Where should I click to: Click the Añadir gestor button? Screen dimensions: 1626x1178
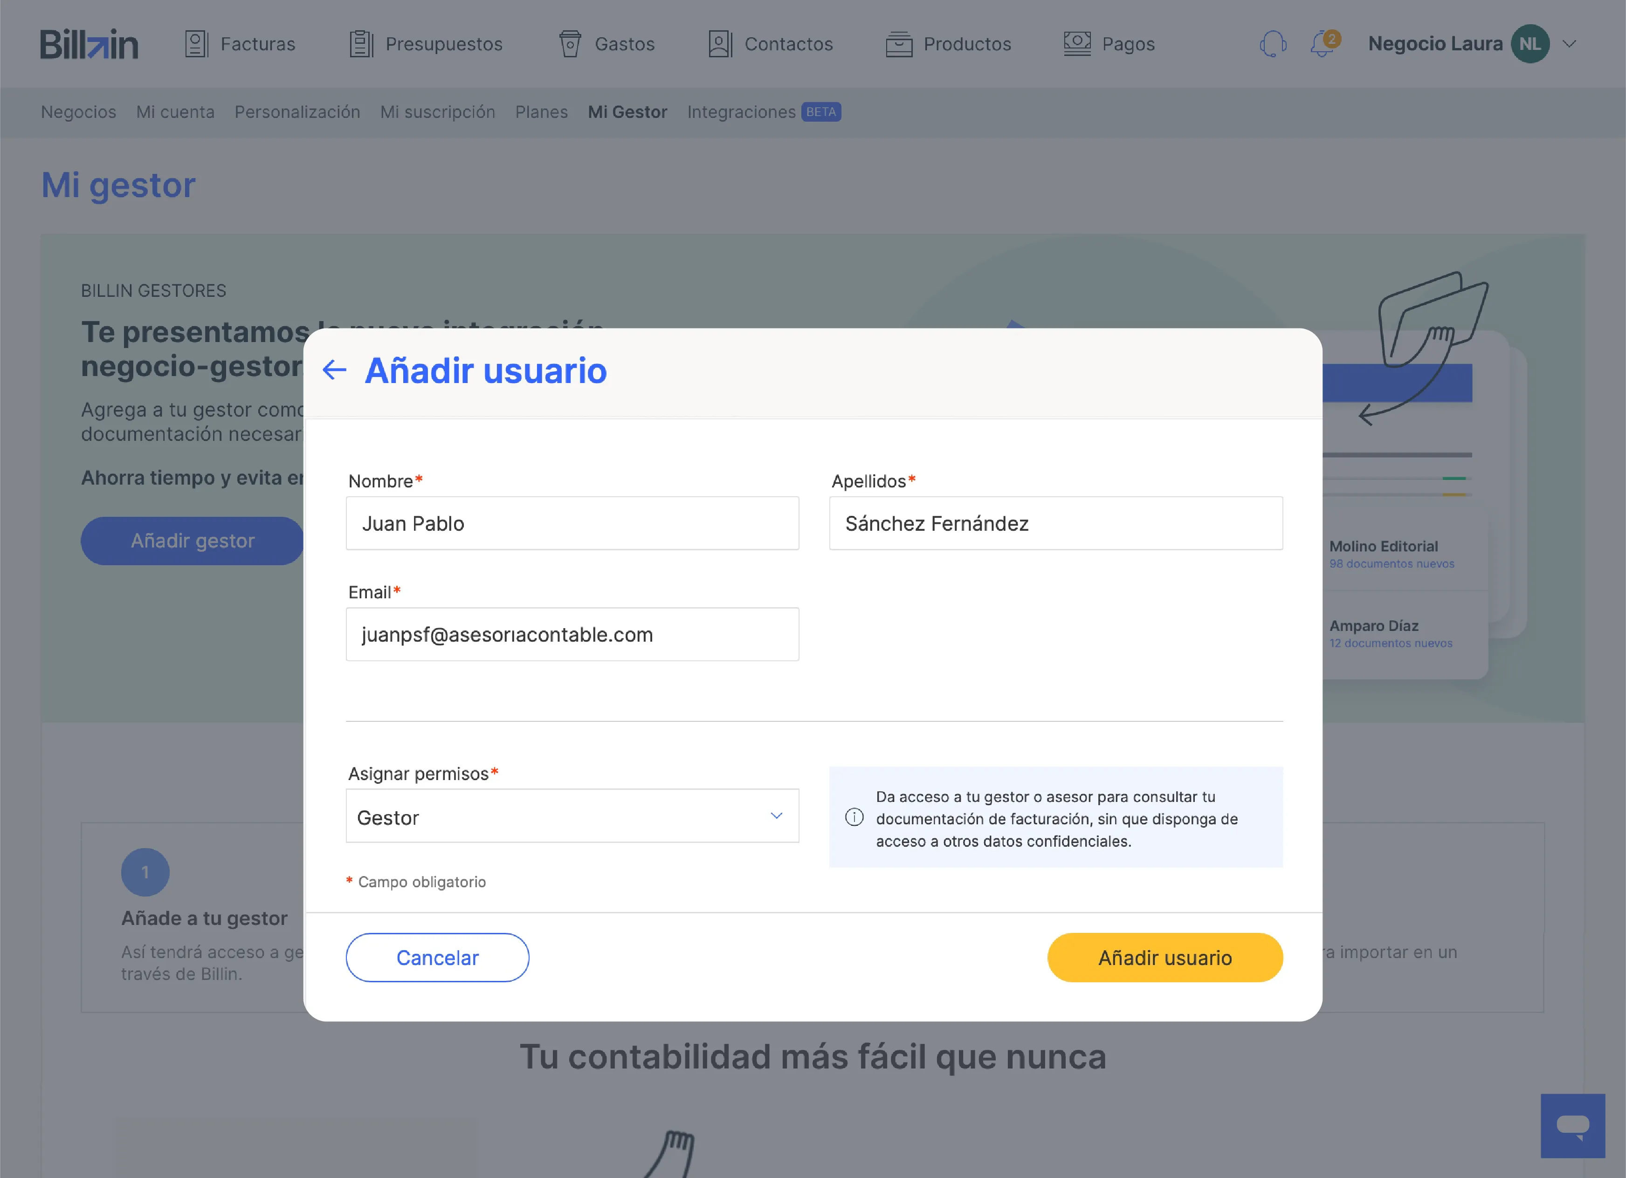click(x=192, y=541)
